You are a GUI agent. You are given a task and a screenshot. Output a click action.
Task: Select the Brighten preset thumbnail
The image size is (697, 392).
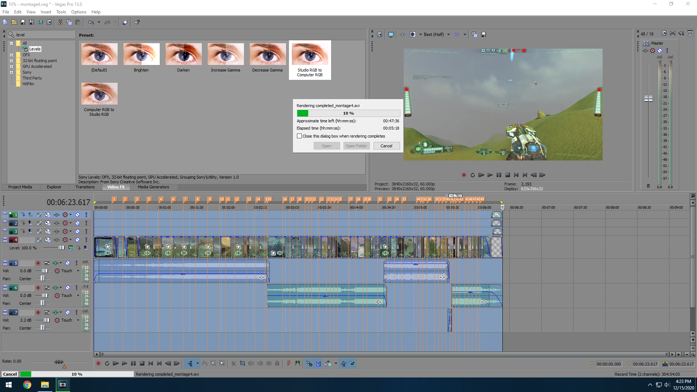[x=141, y=54]
